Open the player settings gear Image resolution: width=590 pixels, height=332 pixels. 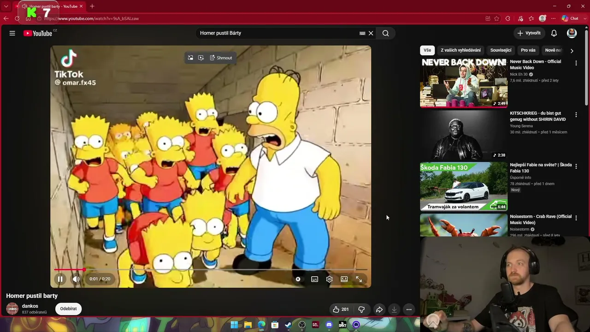click(329, 279)
